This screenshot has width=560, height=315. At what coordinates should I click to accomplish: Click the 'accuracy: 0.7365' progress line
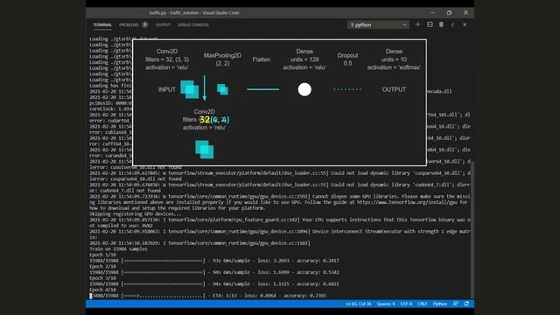coord(207,296)
